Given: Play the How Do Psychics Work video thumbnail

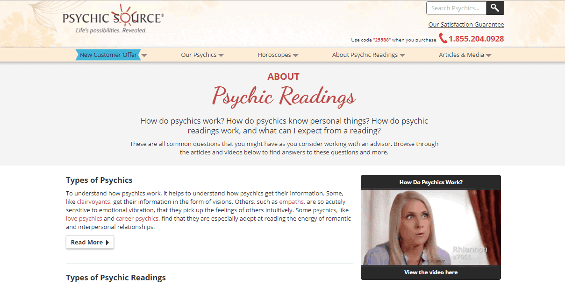Looking at the screenshot, I should pos(431,227).
